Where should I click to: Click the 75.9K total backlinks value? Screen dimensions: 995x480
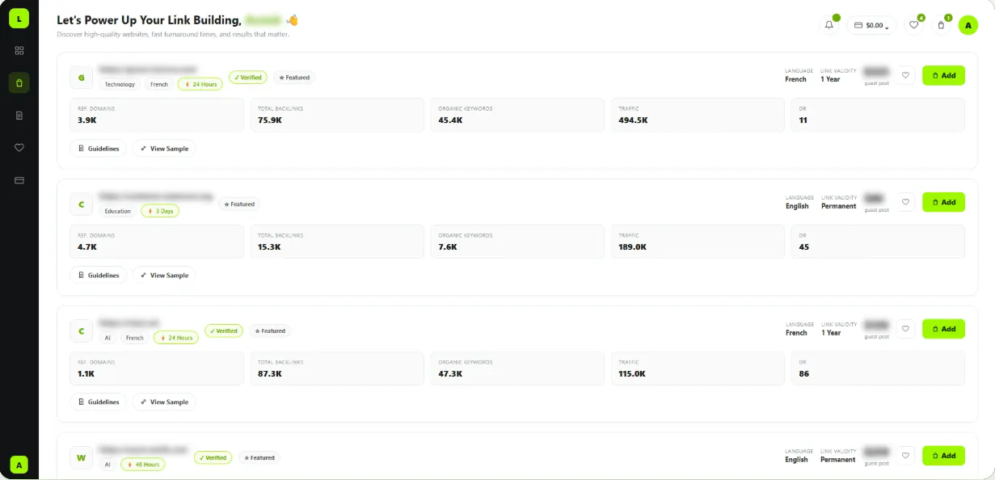pos(270,120)
